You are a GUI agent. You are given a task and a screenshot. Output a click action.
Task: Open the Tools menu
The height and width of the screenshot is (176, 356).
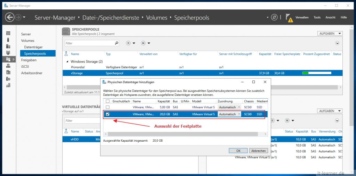(317, 17)
